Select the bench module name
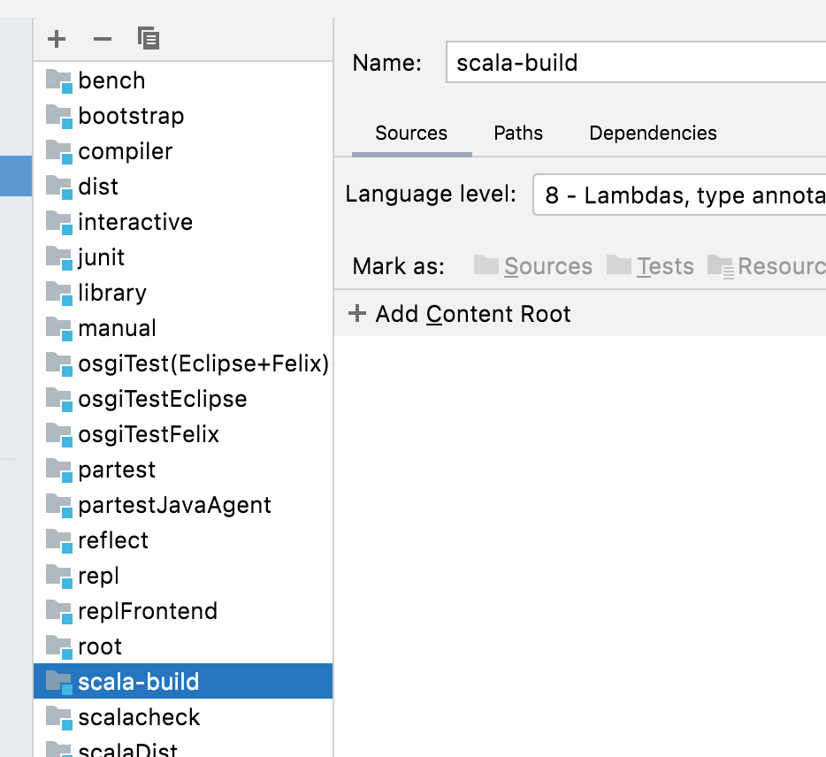Viewport: 826px width, 757px height. tap(111, 81)
